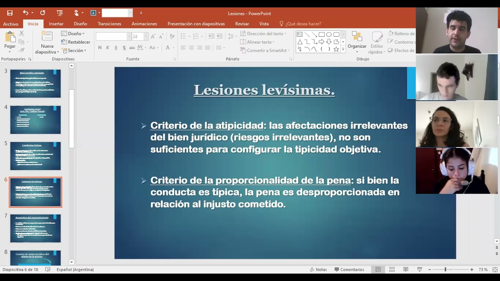Click ¿Qué desea hacer? search box
The image size is (500, 281).
(300, 24)
